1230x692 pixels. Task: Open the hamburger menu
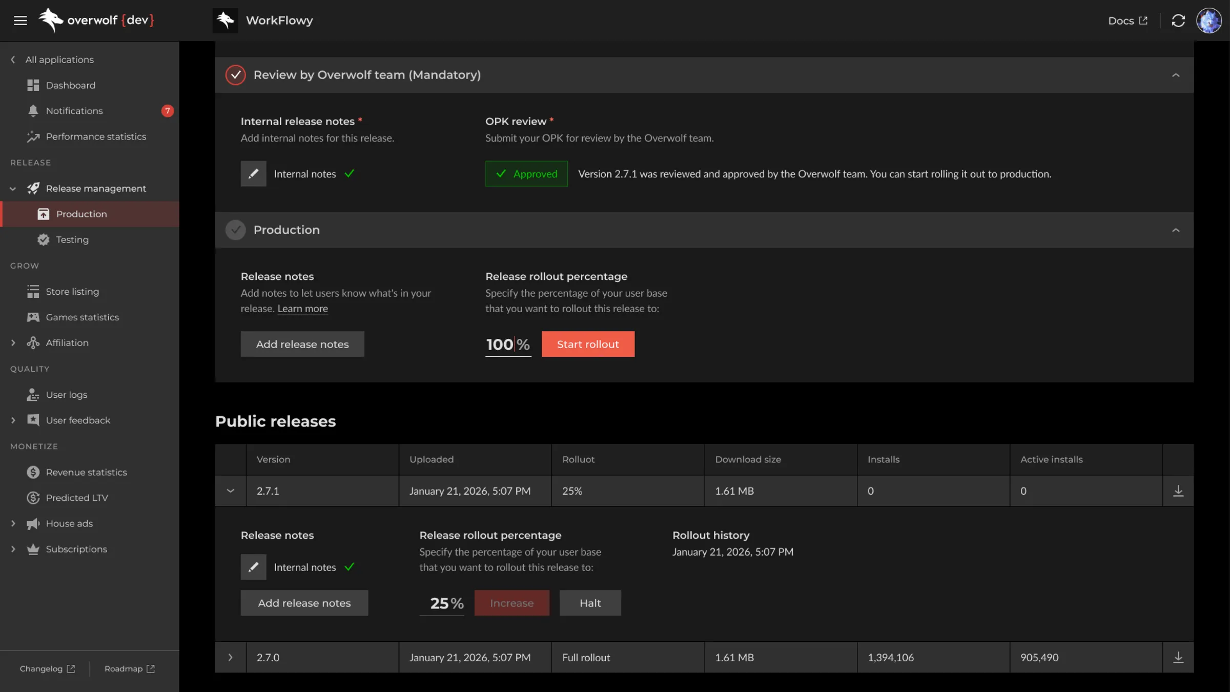click(x=20, y=21)
